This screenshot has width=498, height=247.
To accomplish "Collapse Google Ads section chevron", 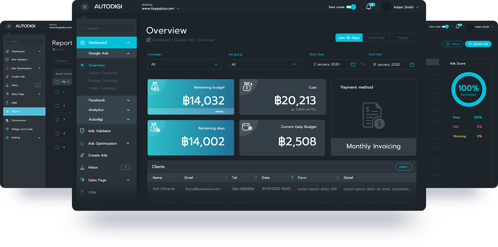I will tap(128, 53).
